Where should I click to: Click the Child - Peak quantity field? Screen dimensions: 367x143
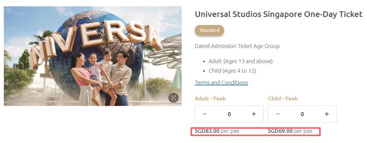(302, 114)
